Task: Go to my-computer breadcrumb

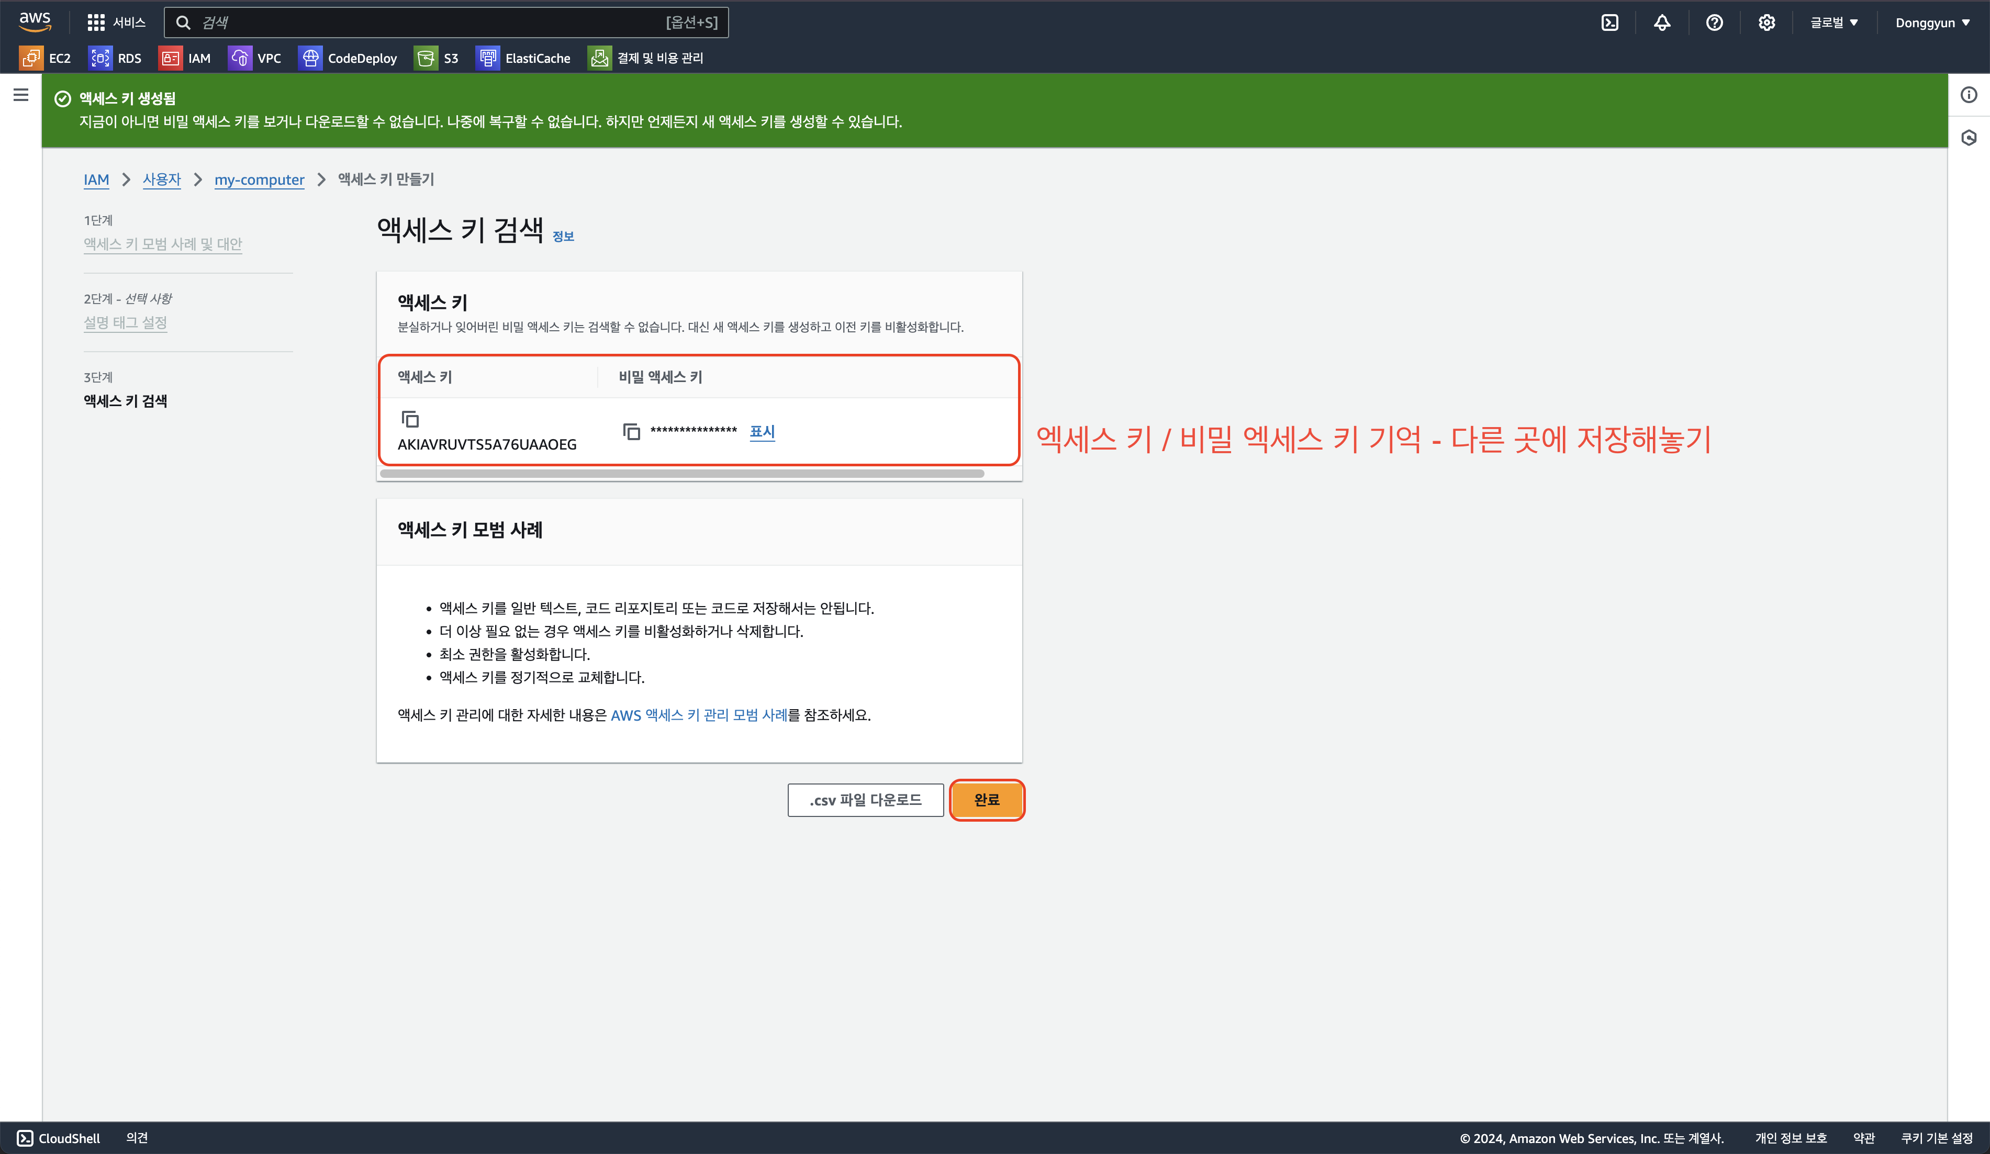Action: pos(259,180)
